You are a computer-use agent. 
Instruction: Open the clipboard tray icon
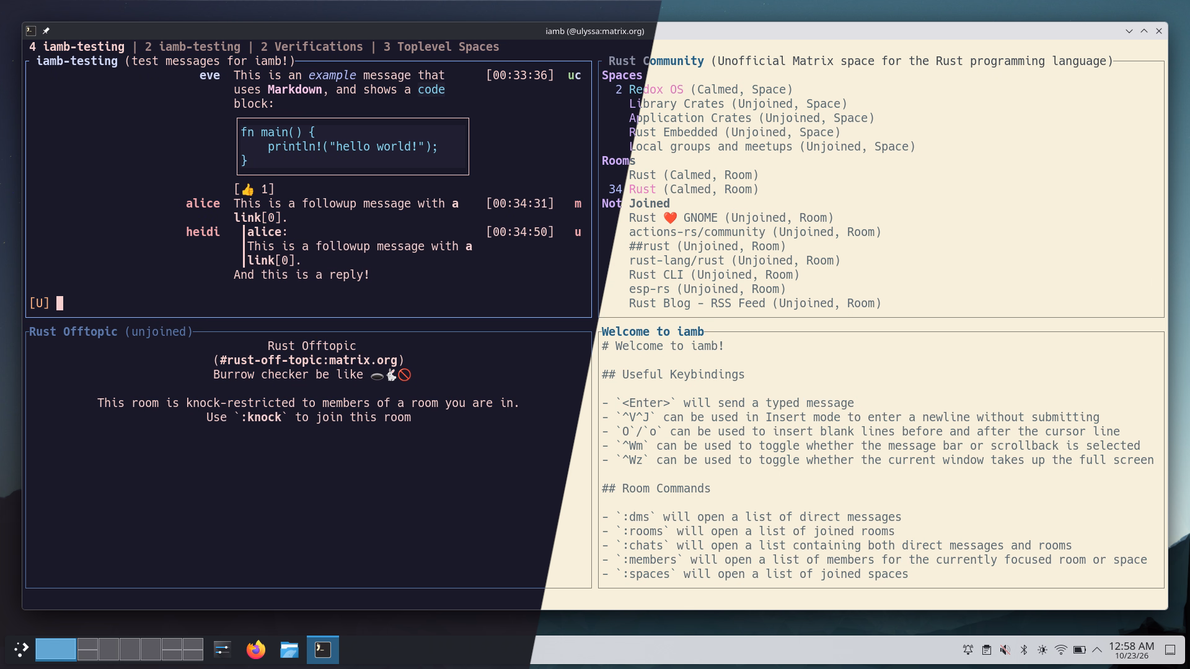coord(986,650)
